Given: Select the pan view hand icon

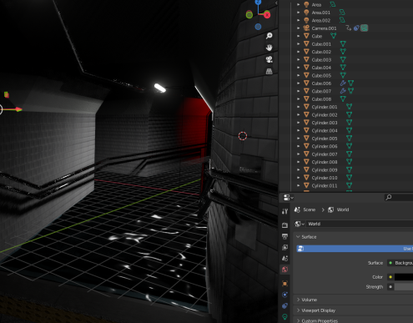Looking at the screenshot, I should coord(269,48).
